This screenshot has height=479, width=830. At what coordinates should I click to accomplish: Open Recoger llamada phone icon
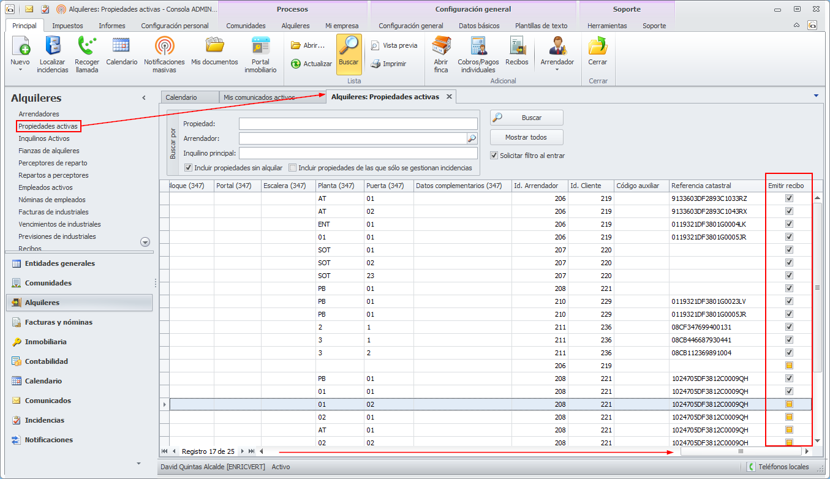(x=87, y=47)
